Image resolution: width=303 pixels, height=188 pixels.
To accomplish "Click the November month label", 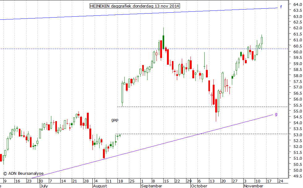I will (x=253, y=186).
